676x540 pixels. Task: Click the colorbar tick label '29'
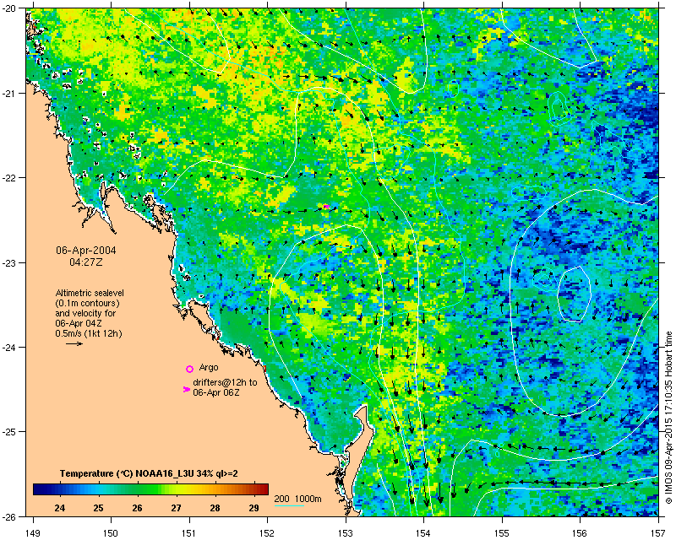254,508
